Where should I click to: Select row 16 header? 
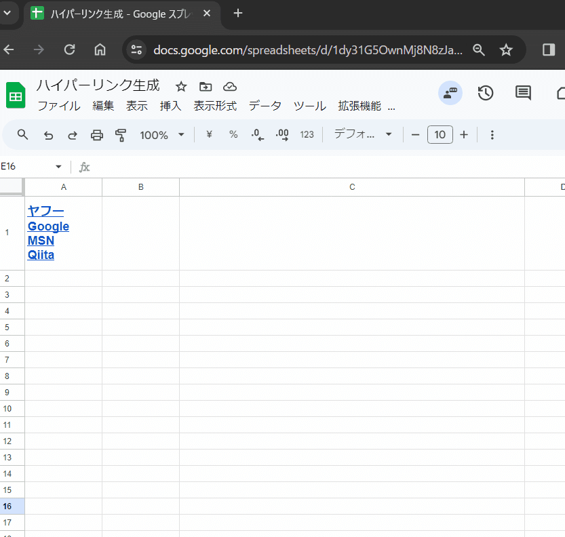pyautogui.click(x=12, y=506)
